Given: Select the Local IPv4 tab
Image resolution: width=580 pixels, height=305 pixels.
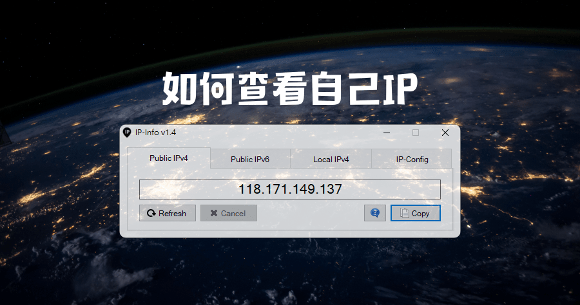Looking at the screenshot, I should point(331,159).
